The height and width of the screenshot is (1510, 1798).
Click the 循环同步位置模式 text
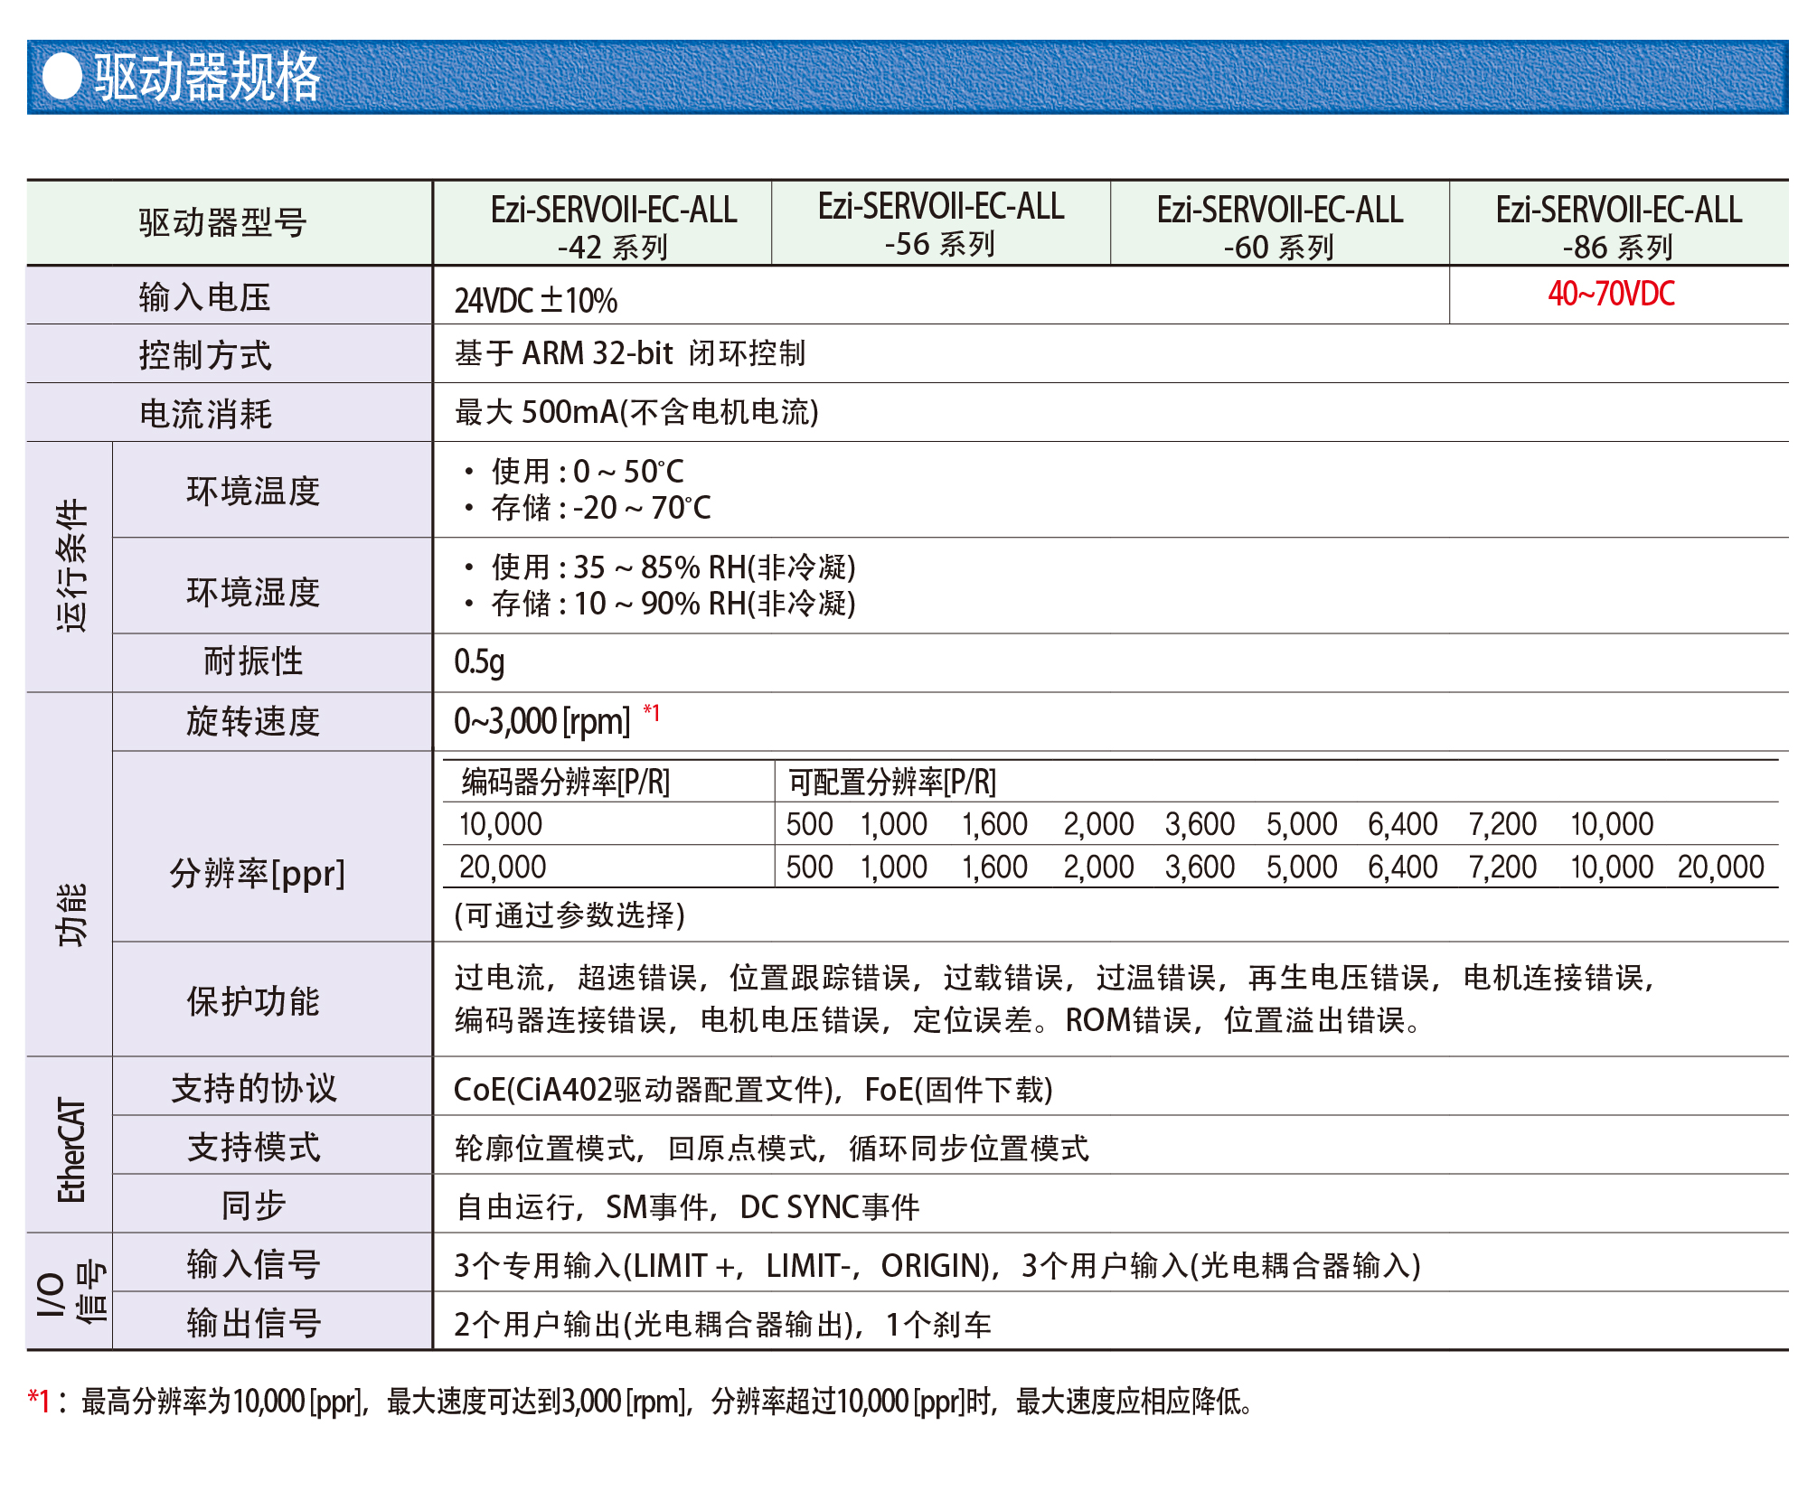pos(970,1149)
